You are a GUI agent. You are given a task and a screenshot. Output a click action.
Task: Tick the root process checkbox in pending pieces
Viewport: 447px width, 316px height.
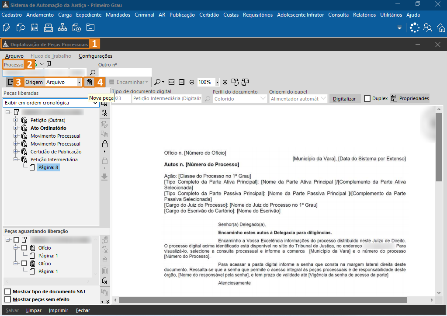(16, 240)
